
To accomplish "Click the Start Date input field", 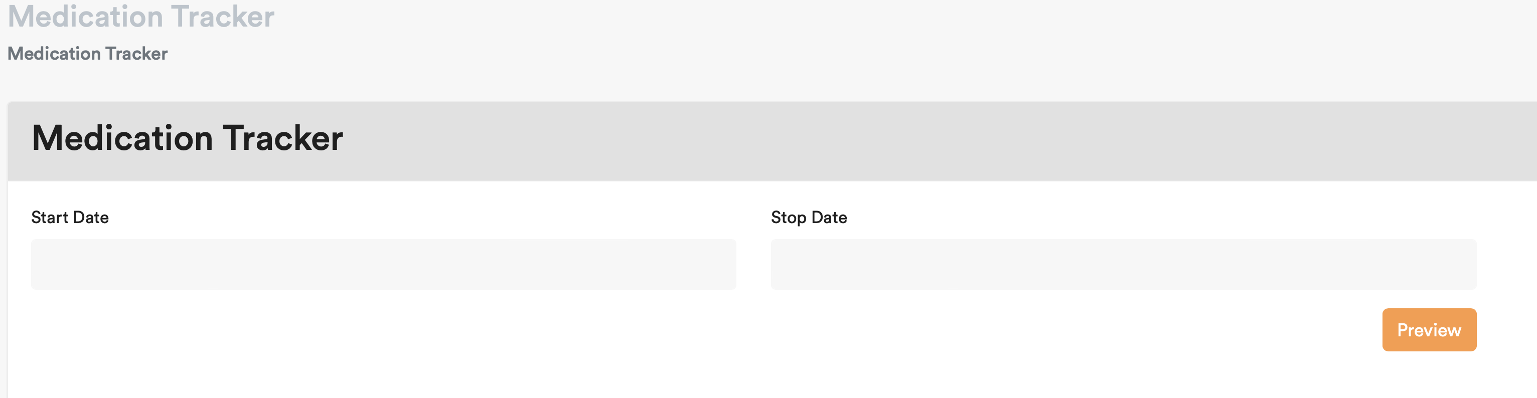I will pos(383,265).
